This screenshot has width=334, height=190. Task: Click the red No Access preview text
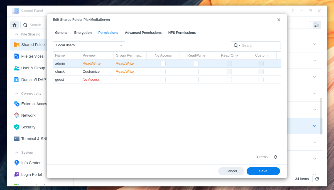click(91, 80)
